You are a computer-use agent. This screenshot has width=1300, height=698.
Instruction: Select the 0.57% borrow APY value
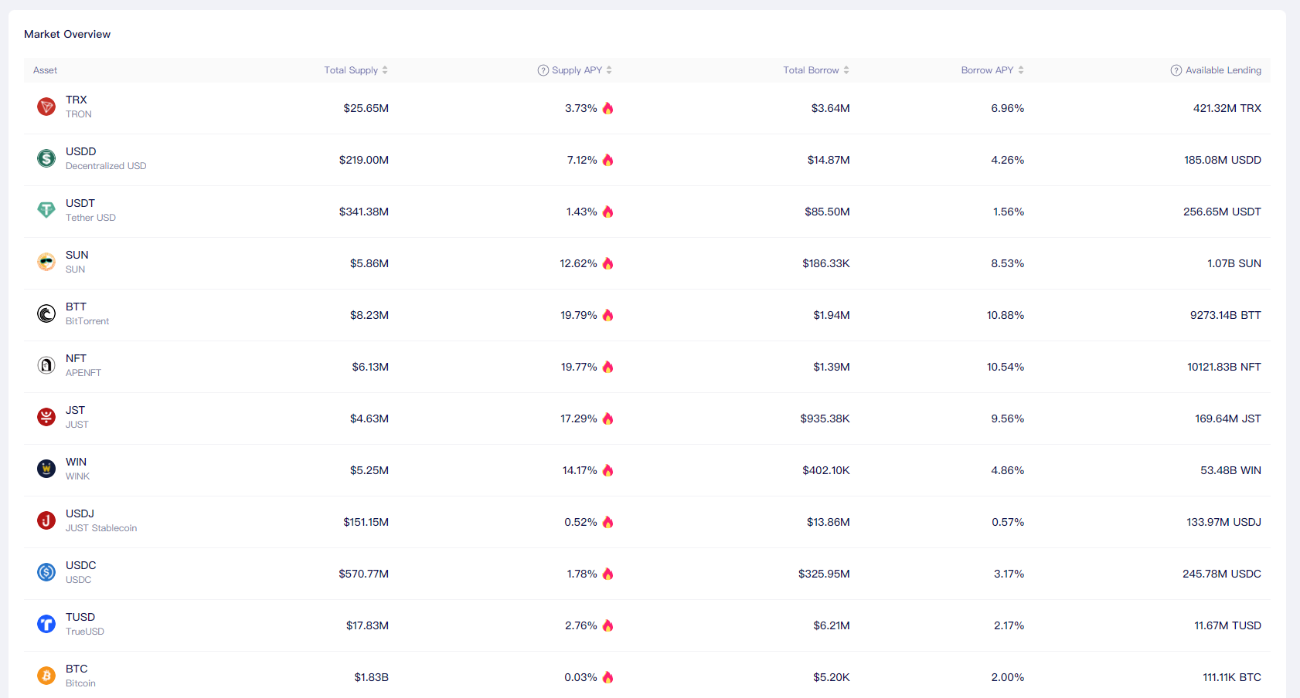click(1008, 522)
